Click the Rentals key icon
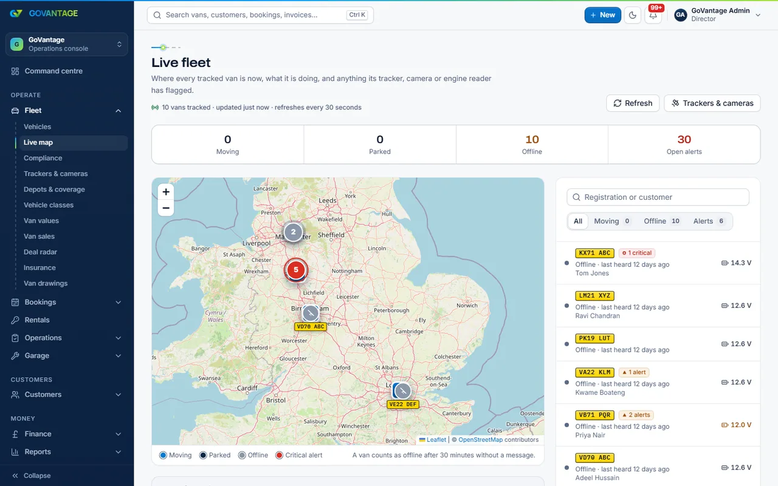The height and width of the screenshot is (486, 778). pos(15,320)
